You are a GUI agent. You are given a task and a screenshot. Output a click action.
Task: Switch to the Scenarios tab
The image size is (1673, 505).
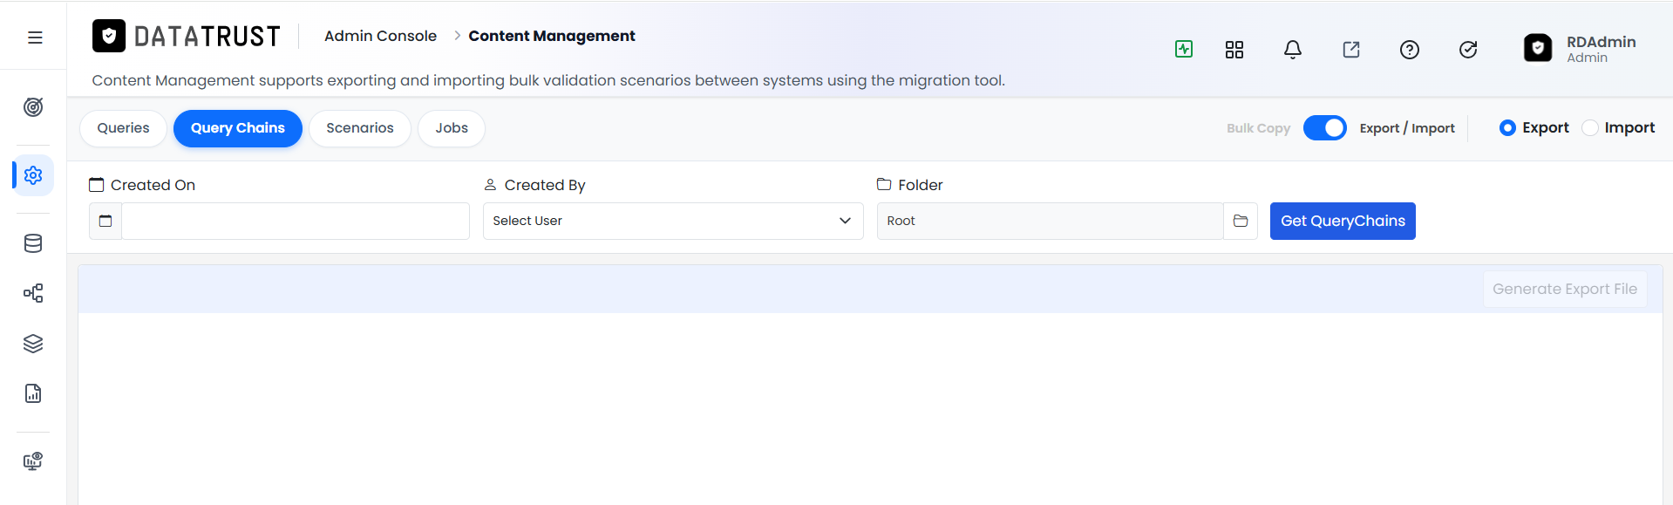tap(360, 128)
